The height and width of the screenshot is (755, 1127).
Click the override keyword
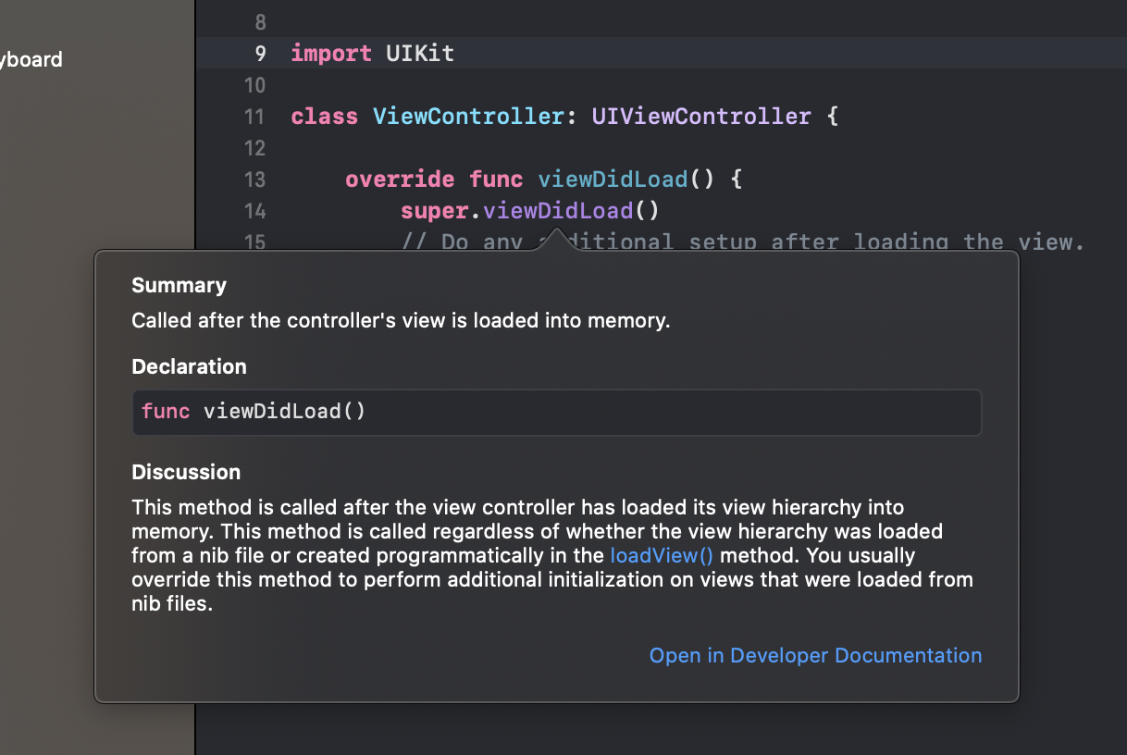[x=400, y=179]
